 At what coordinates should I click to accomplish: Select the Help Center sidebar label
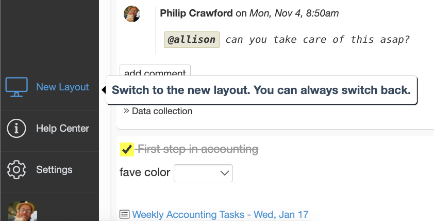62,129
